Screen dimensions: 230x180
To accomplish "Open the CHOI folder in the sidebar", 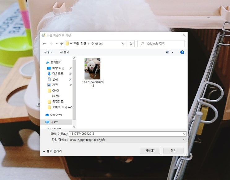I will pos(55,90).
